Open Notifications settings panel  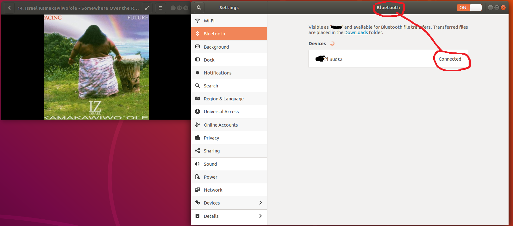click(229, 73)
